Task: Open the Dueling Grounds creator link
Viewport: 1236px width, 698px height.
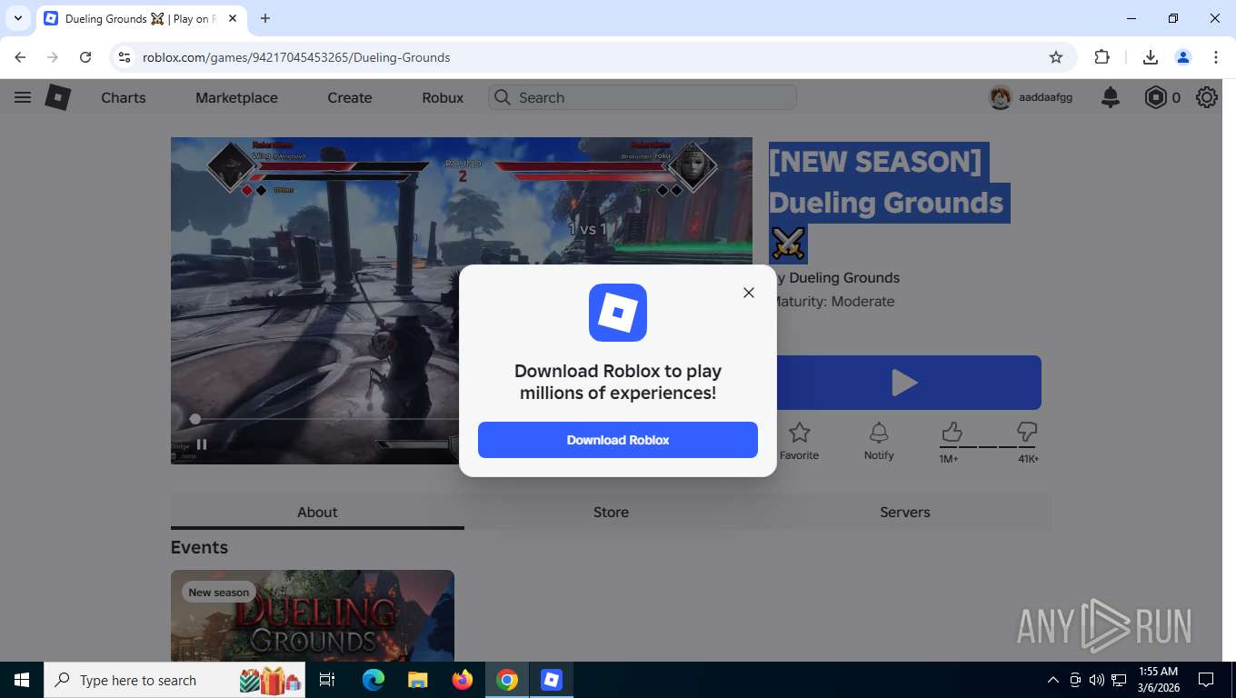Action: 844,277
